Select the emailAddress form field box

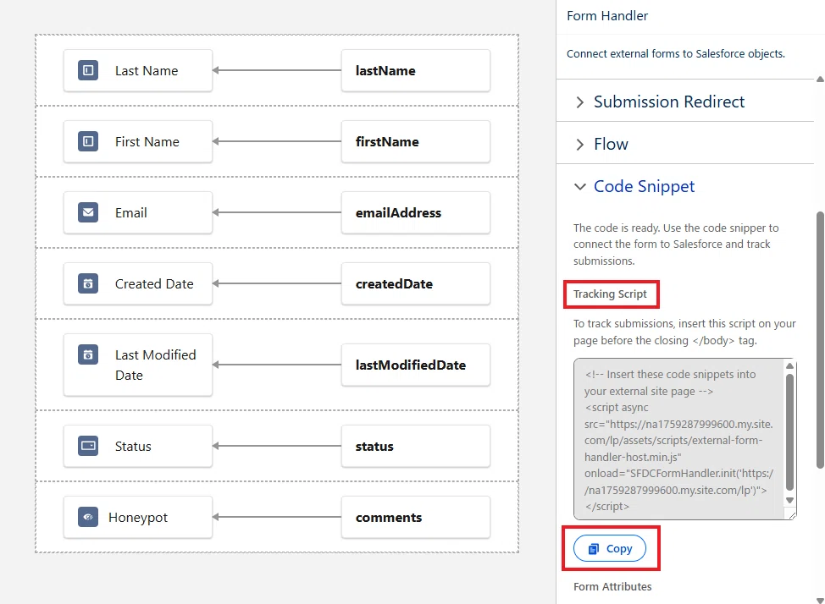click(416, 212)
